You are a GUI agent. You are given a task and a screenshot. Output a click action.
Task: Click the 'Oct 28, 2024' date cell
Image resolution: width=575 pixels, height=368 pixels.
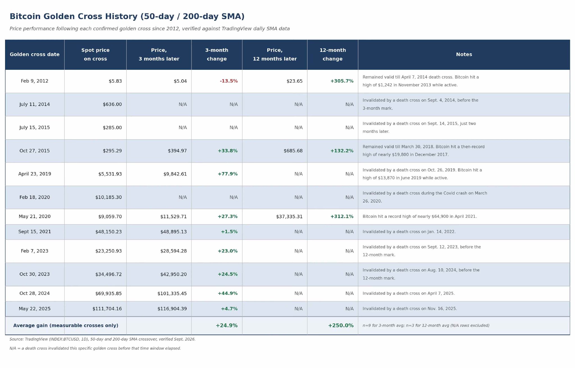pos(35,293)
